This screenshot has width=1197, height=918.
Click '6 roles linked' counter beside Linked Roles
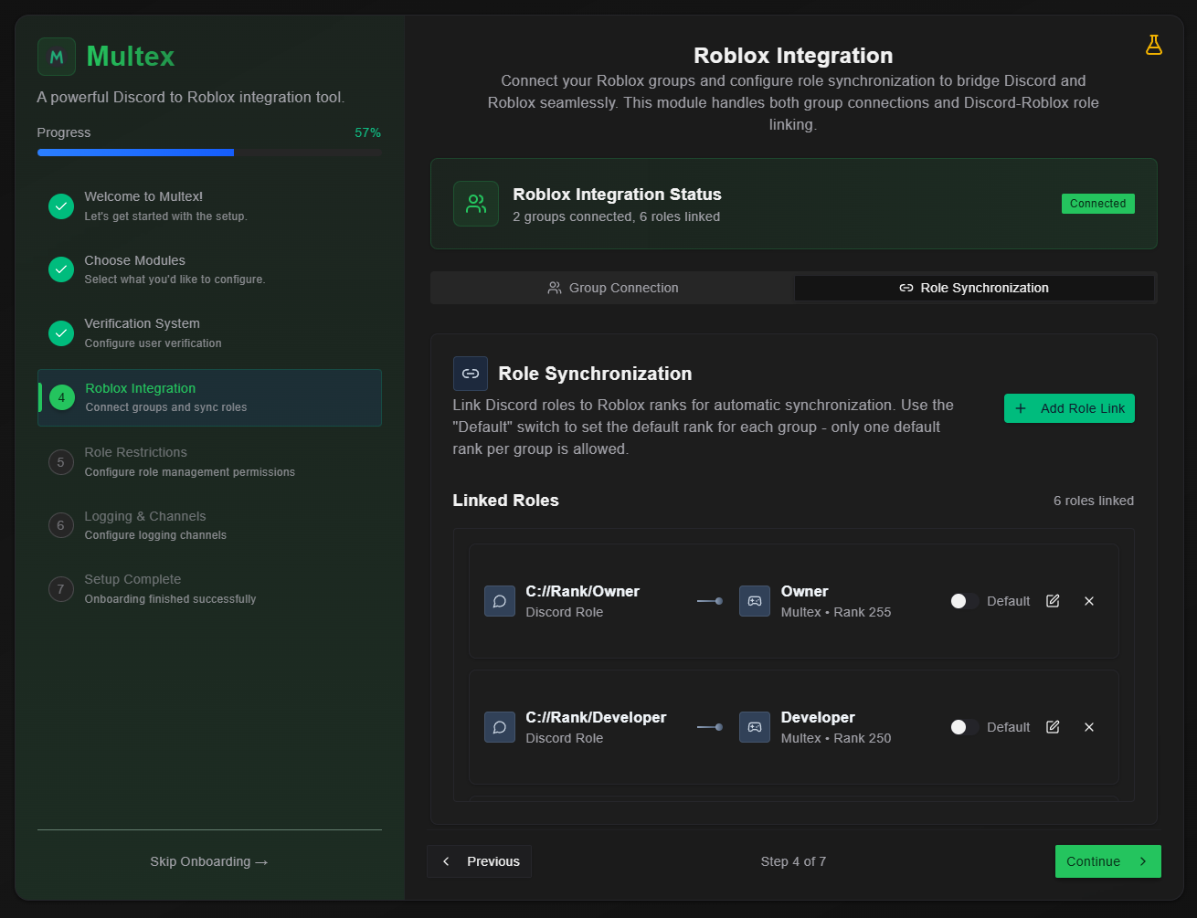pos(1093,501)
